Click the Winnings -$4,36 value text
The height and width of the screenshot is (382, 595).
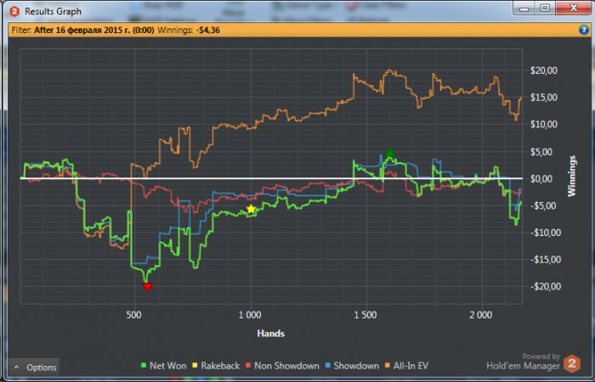coord(189,31)
